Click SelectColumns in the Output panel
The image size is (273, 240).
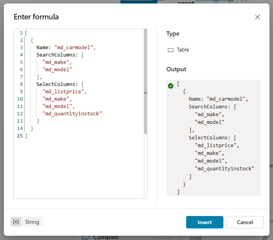[208, 138]
